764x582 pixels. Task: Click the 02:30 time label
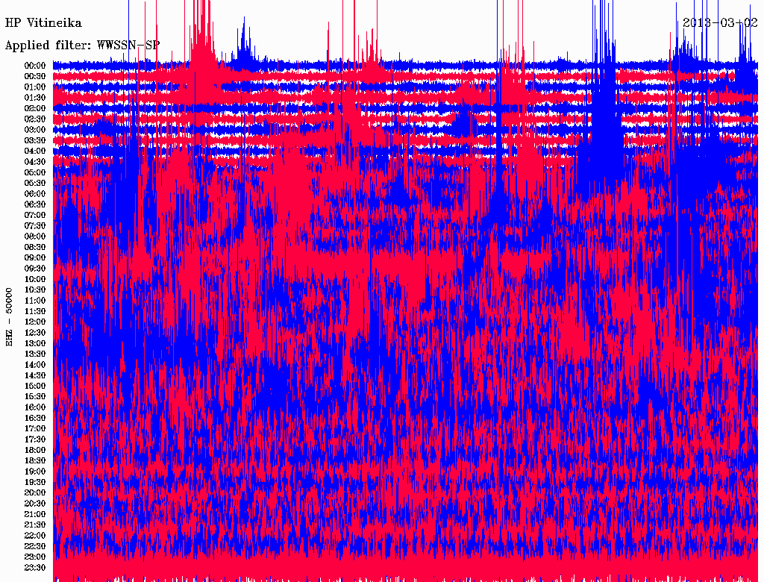pyautogui.click(x=35, y=119)
